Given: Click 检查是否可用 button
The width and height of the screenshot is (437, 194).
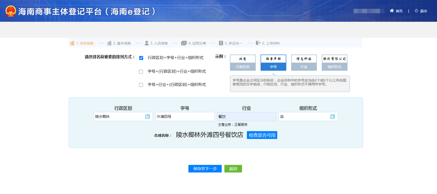Looking at the screenshot, I should (262, 135).
